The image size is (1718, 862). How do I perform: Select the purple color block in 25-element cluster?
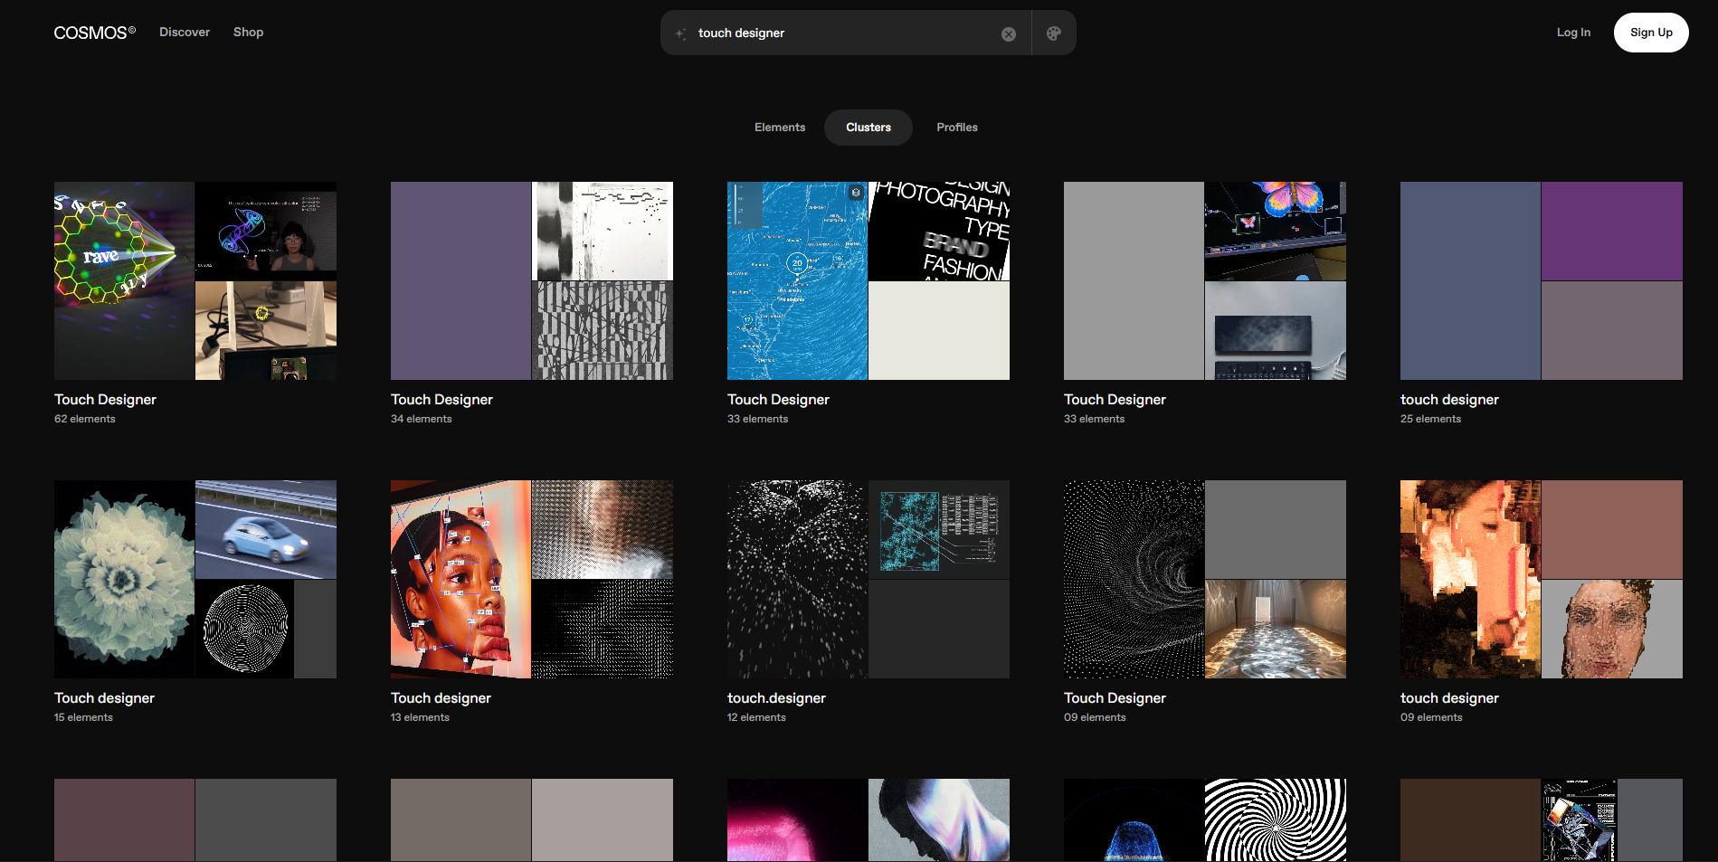coord(1611,232)
